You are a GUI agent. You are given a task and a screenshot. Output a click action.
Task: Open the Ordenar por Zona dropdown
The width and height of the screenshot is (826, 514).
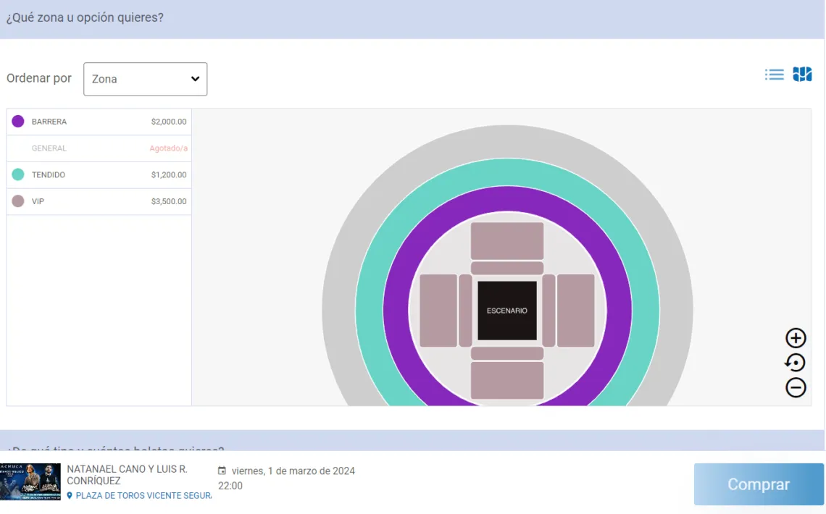145,79
